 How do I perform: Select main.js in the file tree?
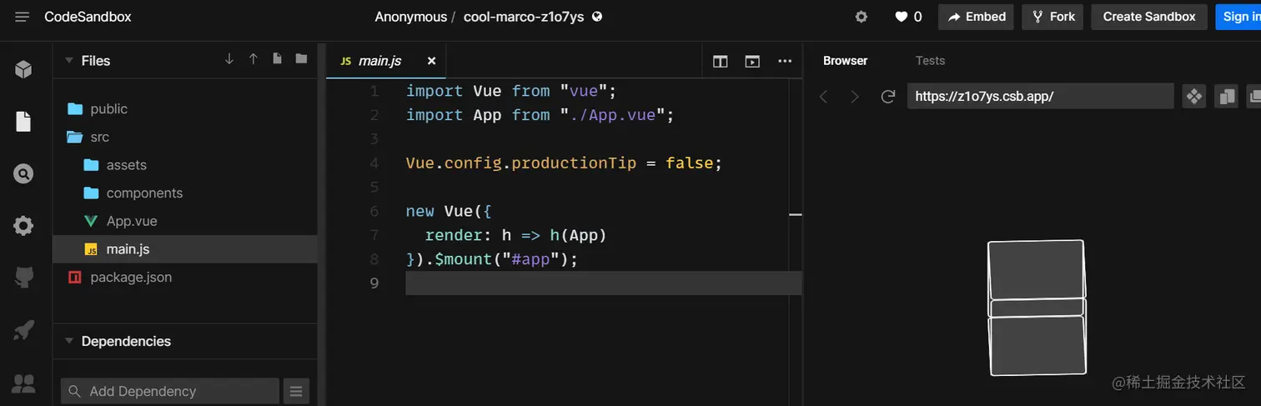click(x=184, y=249)
